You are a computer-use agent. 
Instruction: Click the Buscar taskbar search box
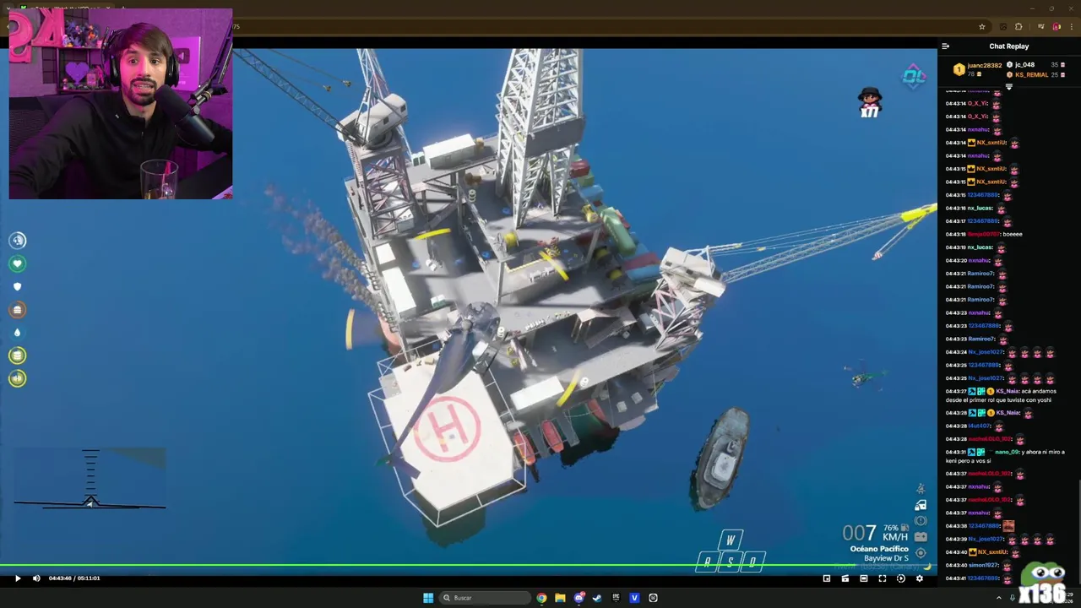(x=486, y=598)
